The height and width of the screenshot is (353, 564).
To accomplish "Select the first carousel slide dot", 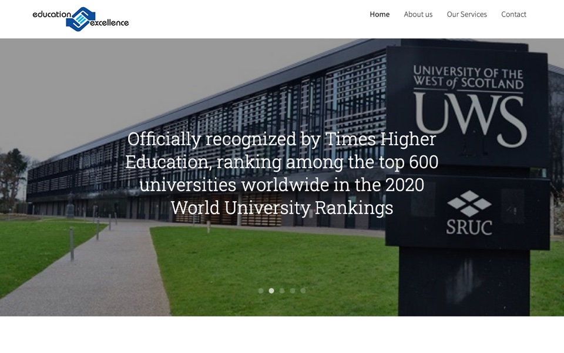I will 261,291.
